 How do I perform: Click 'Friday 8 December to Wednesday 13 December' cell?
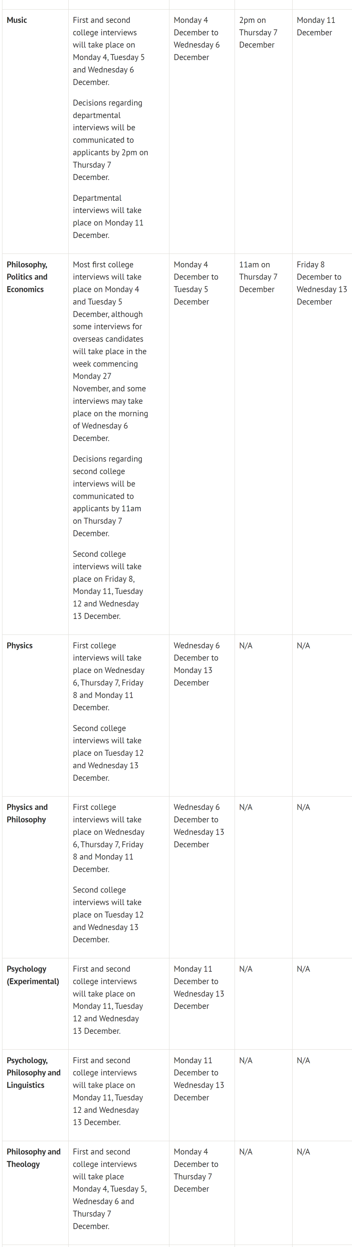coord(322,283)
